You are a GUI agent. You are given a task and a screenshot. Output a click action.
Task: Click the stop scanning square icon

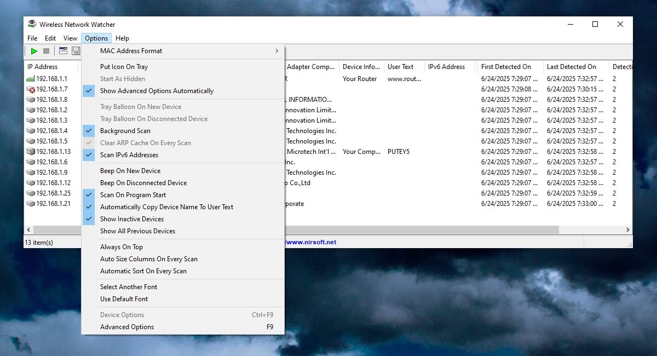pos(47,51)
